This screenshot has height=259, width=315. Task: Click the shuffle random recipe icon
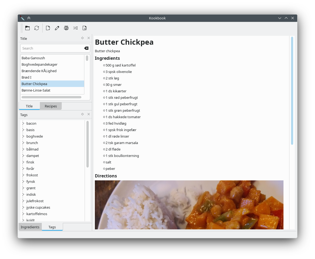tap(75, 28)
